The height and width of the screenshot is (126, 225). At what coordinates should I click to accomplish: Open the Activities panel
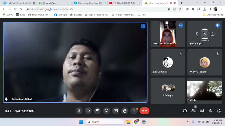tap(210, 111)
